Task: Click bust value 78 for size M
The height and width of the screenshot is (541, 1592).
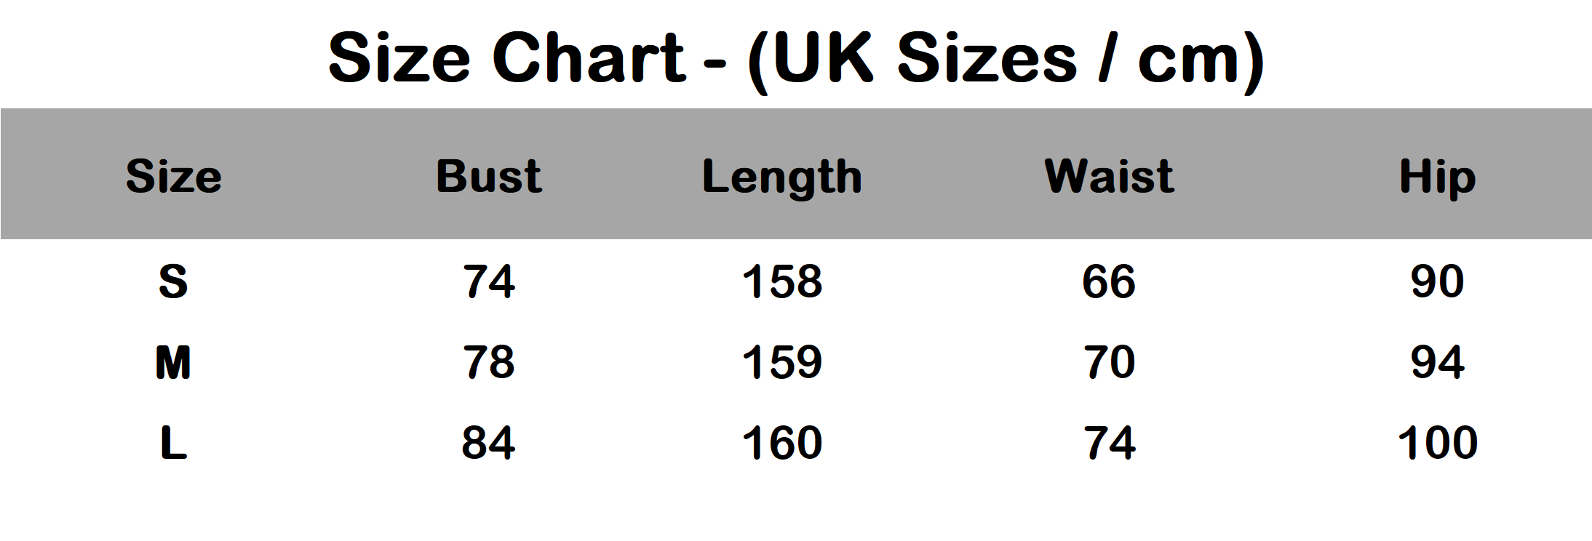Action: [489, 362]
